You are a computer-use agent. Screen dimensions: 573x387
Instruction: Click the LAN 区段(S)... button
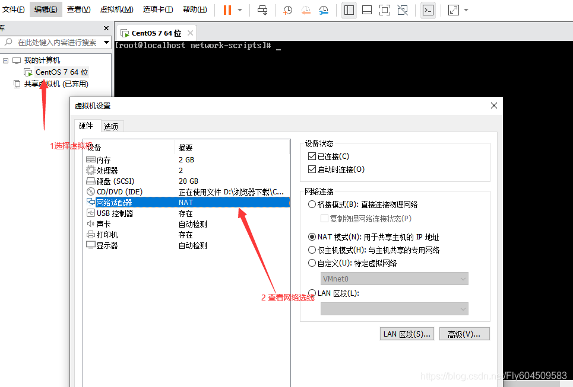click(x=407, y=334)
